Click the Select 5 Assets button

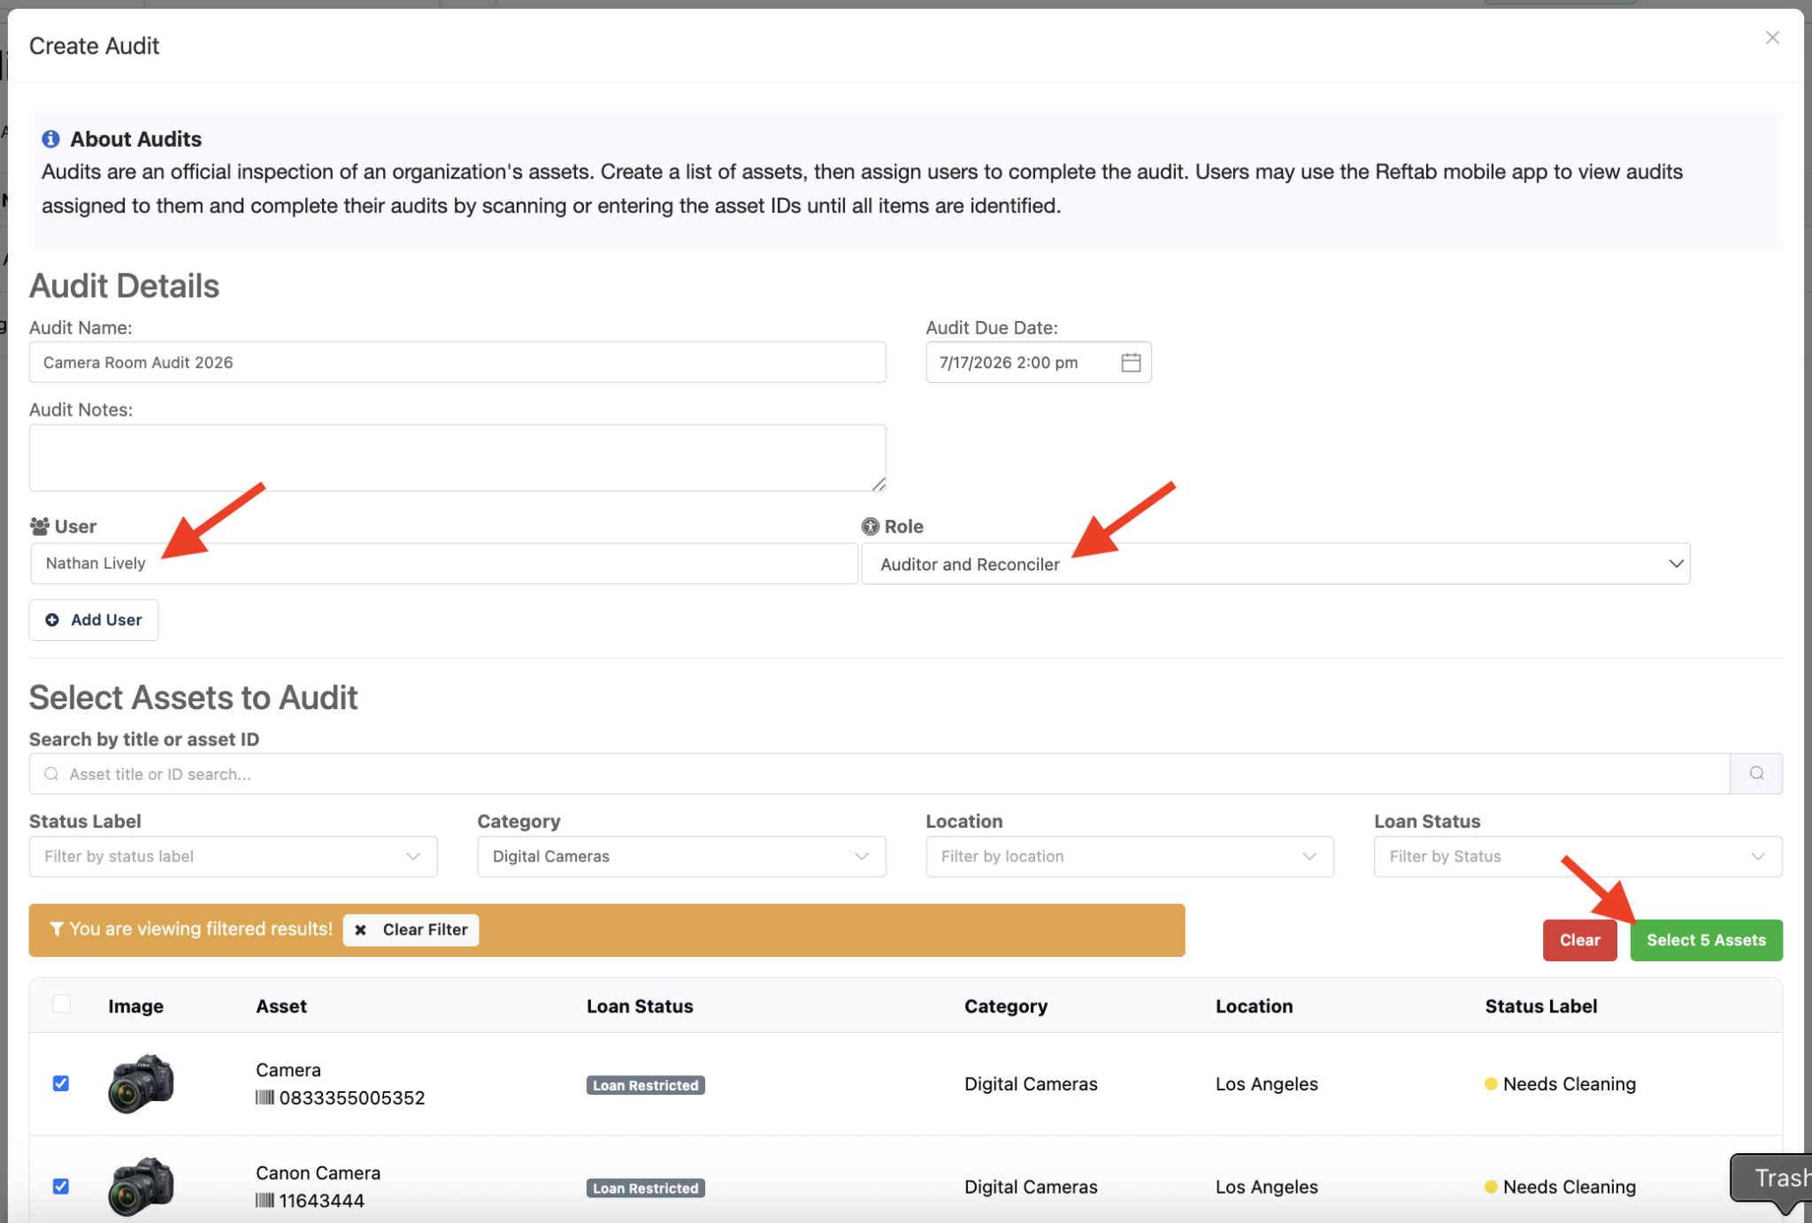pos(1707,940)
